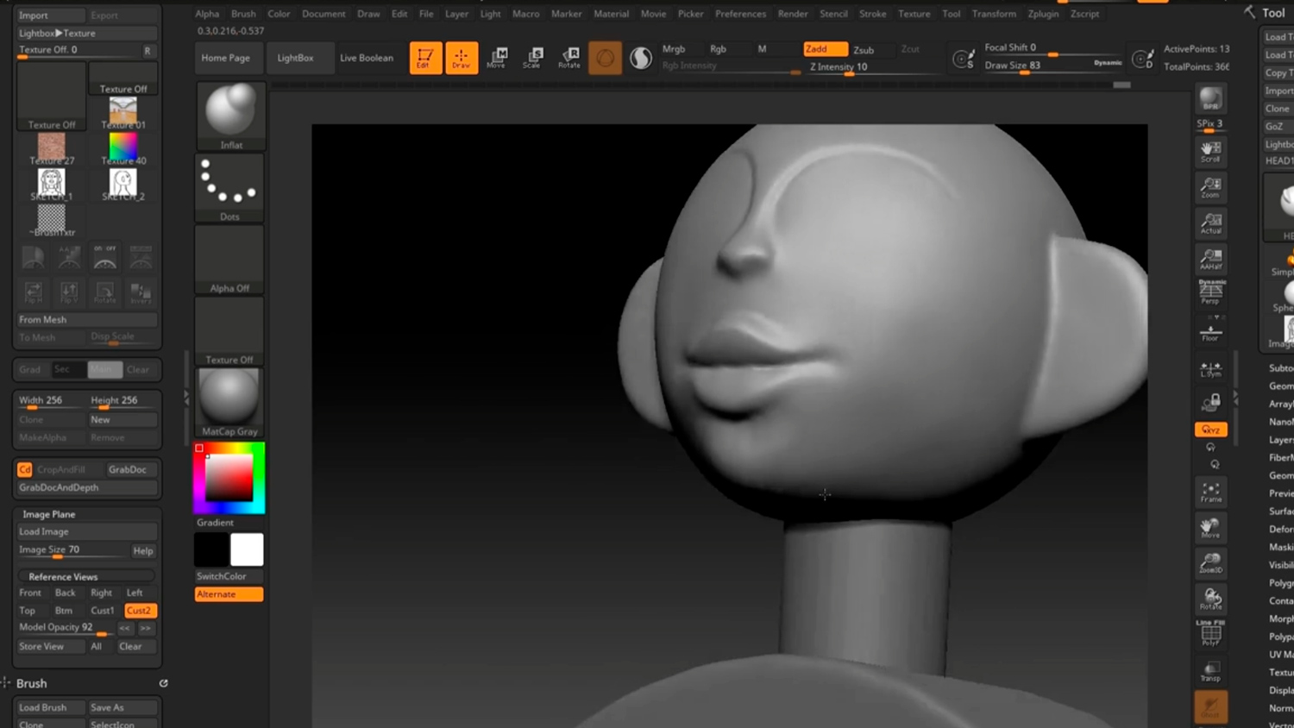The width and height of the screenshot is (1294, 728).
Task: Click the right-shelf Rotate view icon
Action: tap(1211, 599)
